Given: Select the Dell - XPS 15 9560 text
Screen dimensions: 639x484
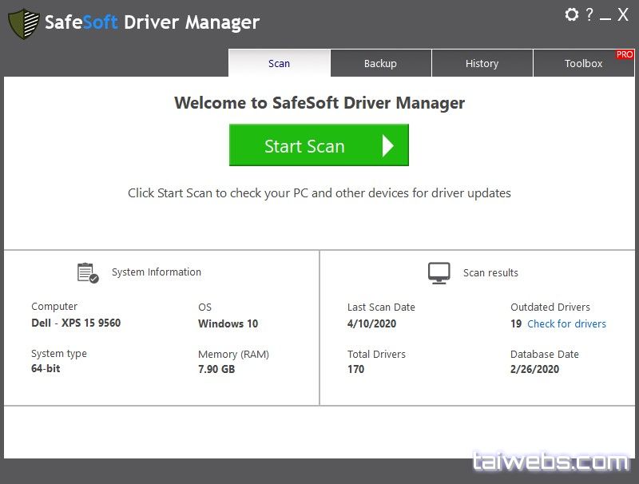Looking at the screenshot, I should tap(76, 323).
